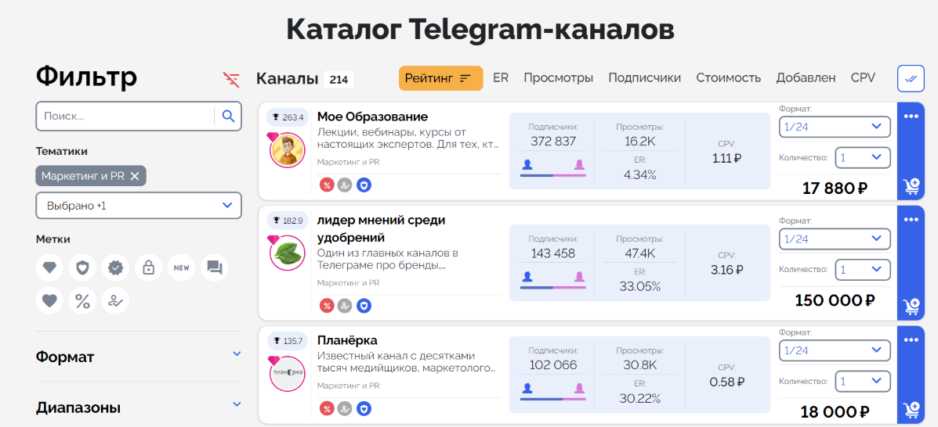This screenshot has height=427, width=938.
Task: Click Планёрка channel avatar
Action: pyautogui.click(x=287, y=375)
